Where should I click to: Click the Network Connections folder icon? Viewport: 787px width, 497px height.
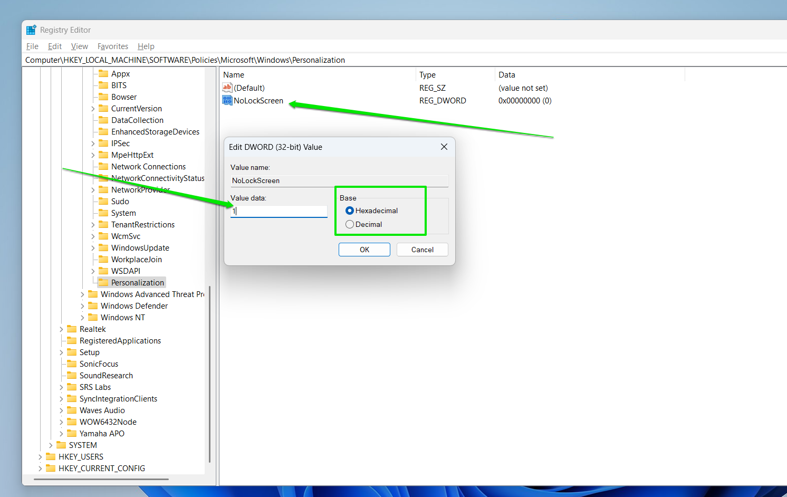pos(104,167)
